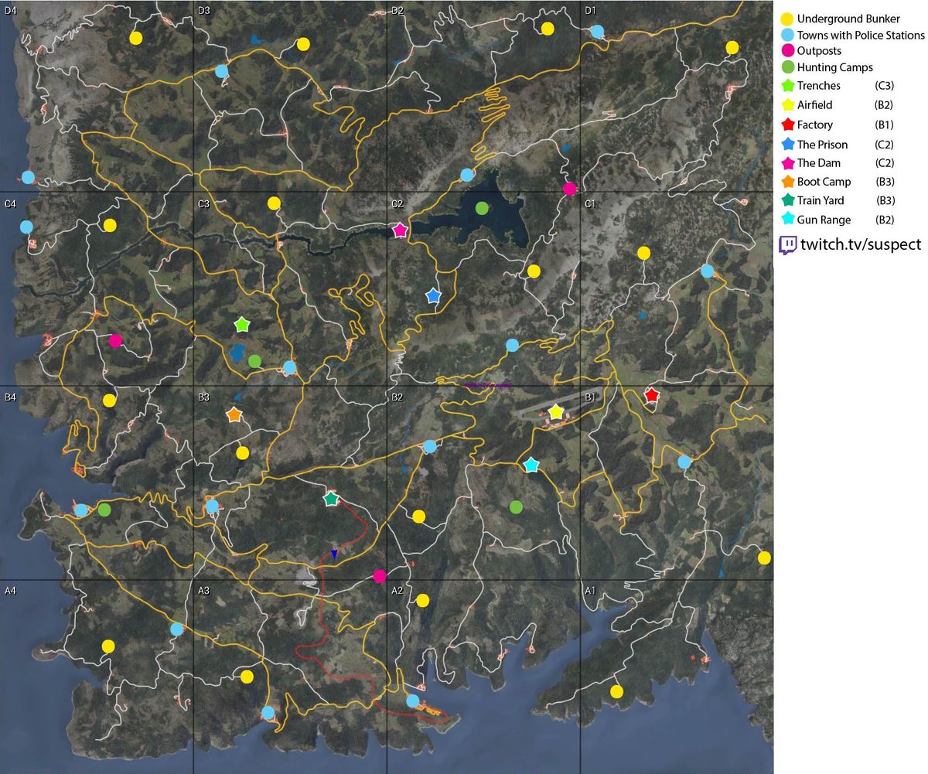Select the pink Dam star on the lake

[399, 228]
